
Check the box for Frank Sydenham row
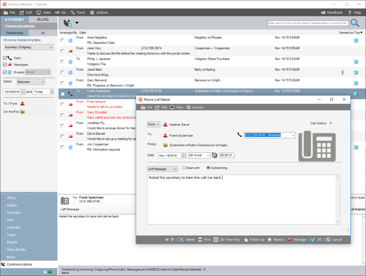coord(62,94)
